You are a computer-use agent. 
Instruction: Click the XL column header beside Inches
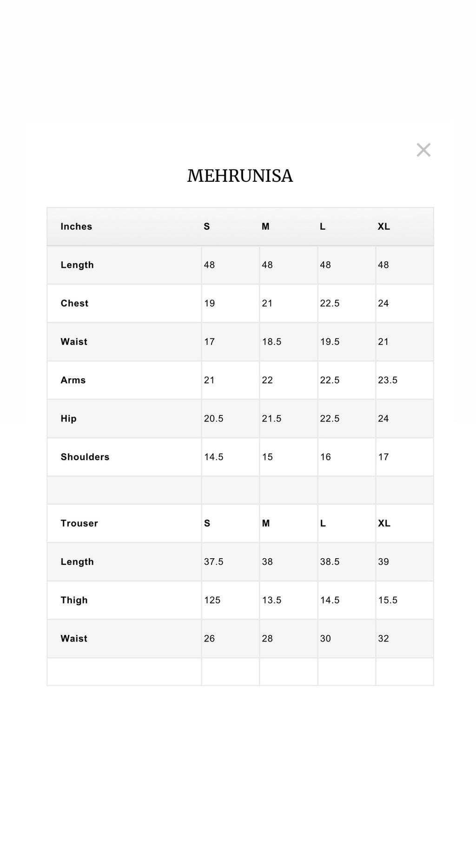tap(383, 226)
